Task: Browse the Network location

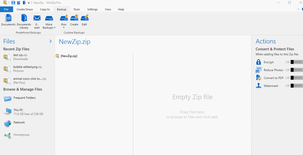Action: coord(19,122)
